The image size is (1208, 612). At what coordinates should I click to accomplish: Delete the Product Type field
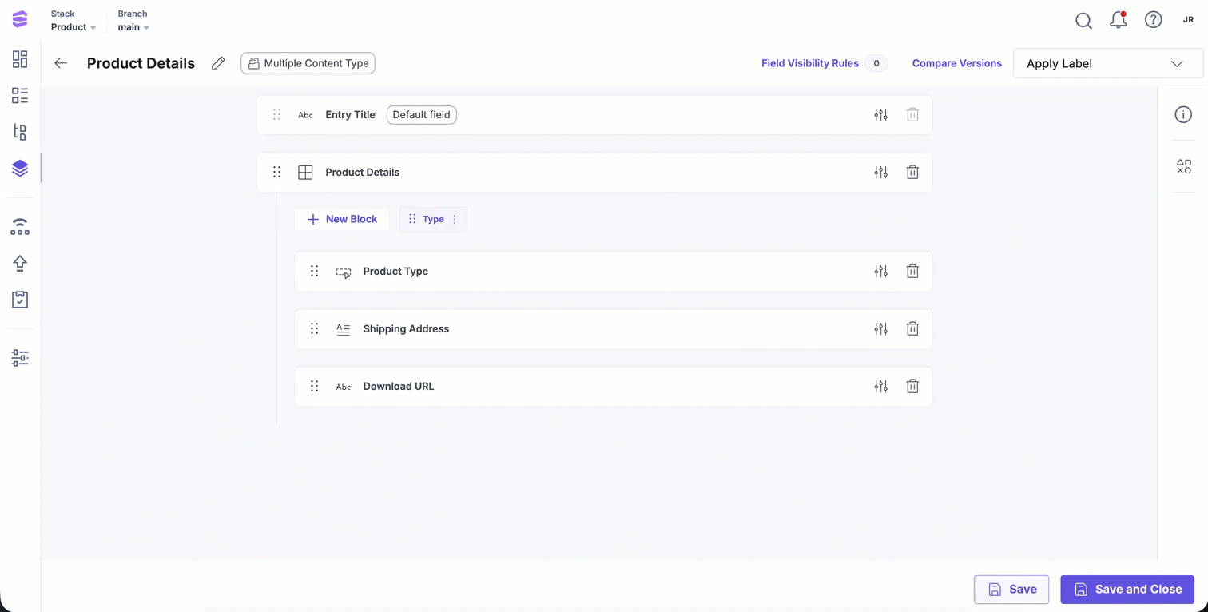(x=912, y=272)
